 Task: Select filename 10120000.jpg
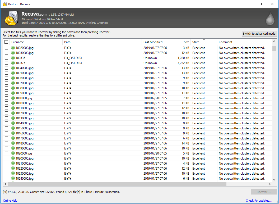tap(25, 113)
